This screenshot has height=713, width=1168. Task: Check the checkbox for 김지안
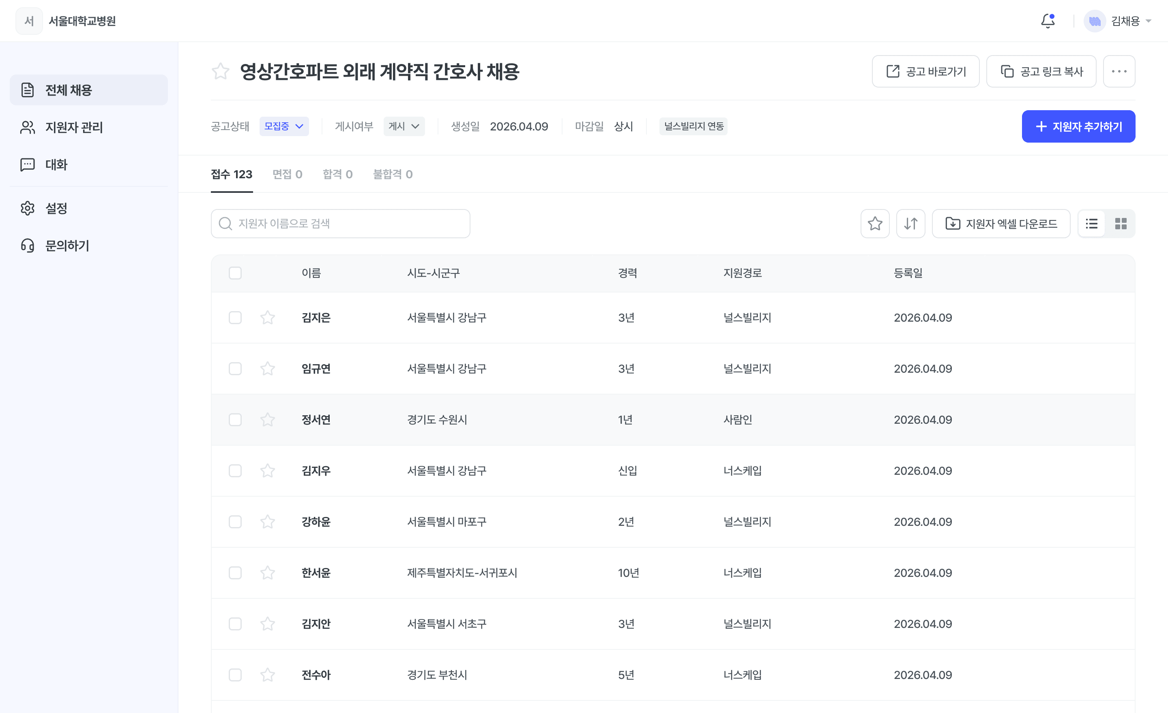[235, 624]
